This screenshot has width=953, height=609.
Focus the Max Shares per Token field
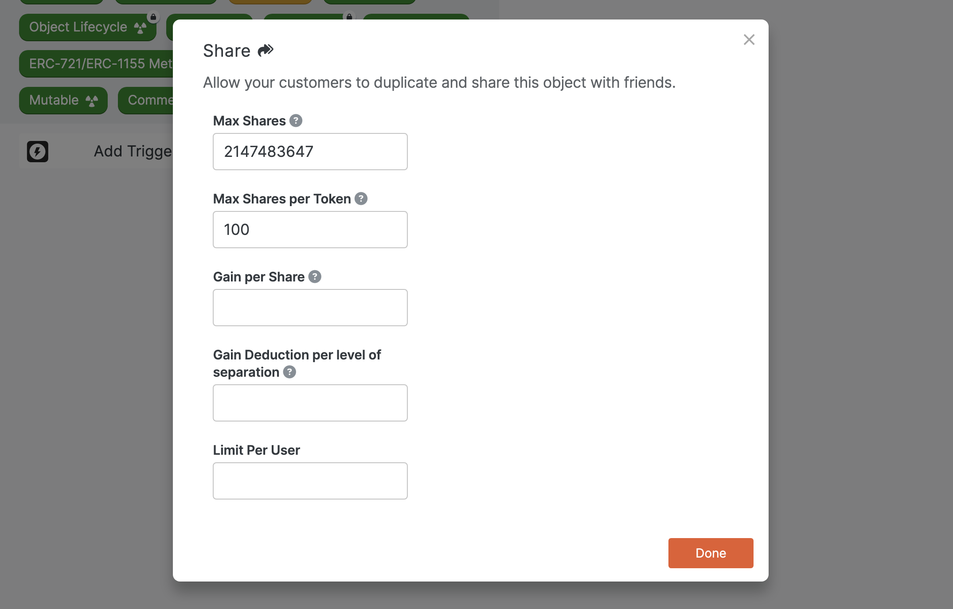click(x=310, y=230)
